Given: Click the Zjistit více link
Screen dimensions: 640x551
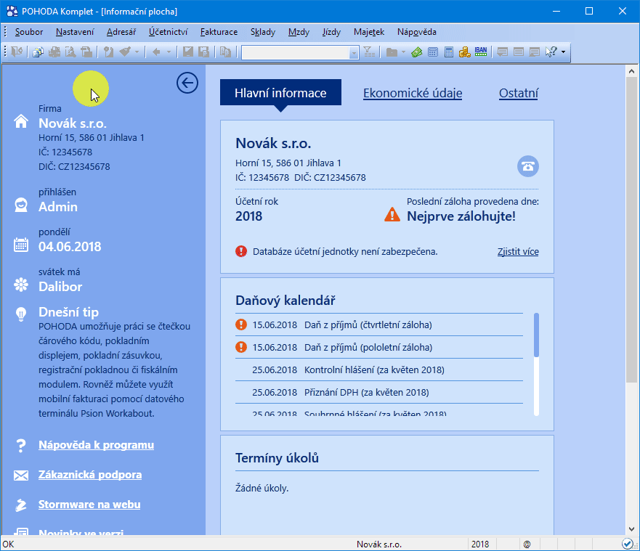Looking at the screenshot, I should point(518,252).
